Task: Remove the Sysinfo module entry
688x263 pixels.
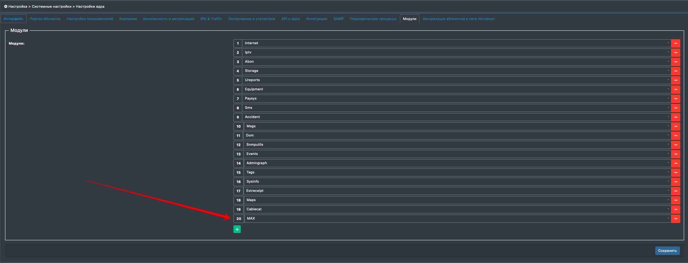Action: [x=675, y=182]
